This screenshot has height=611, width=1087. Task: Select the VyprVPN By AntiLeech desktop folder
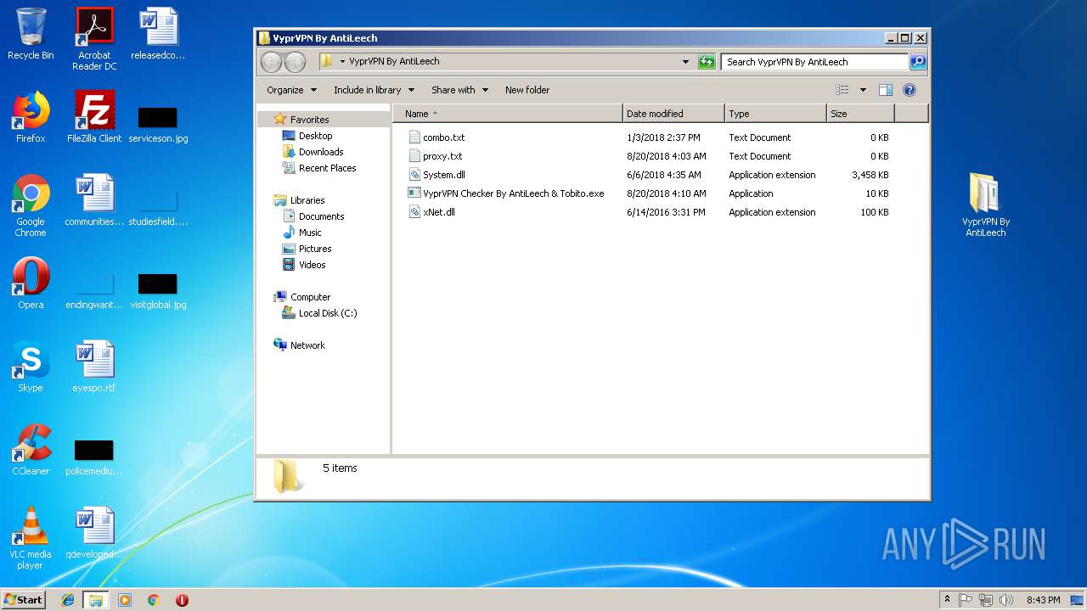pos(985,205)
